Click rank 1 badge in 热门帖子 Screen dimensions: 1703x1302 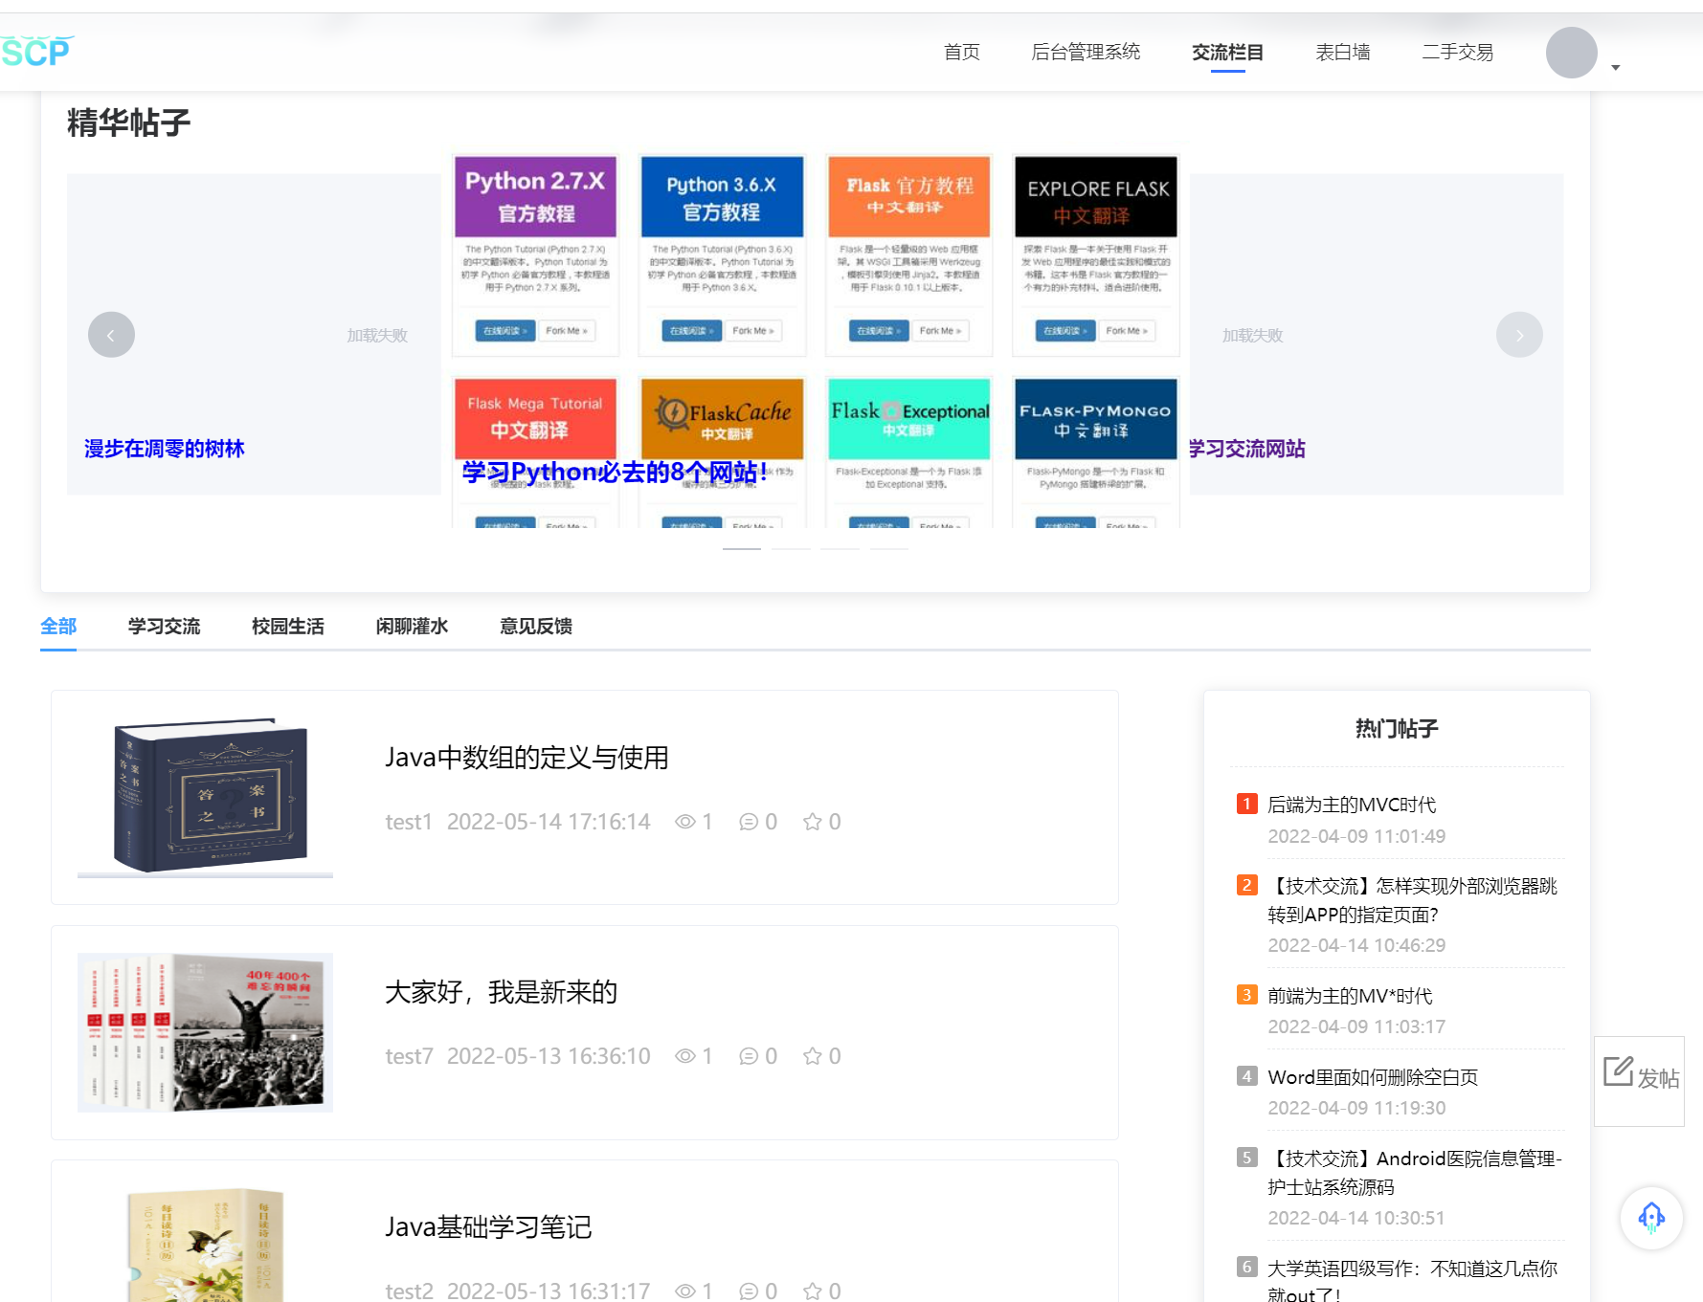click(1246, 804)
